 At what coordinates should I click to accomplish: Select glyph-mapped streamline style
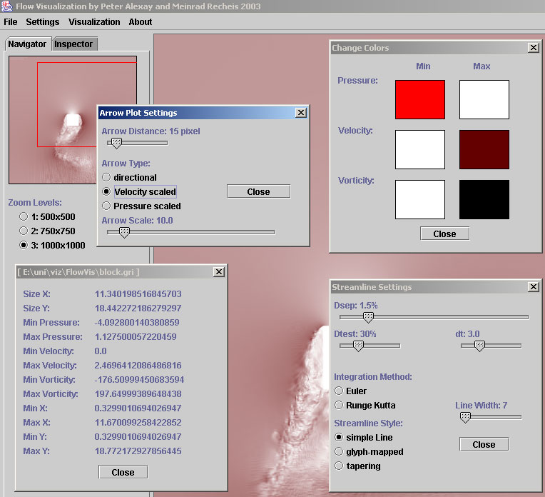340,451
